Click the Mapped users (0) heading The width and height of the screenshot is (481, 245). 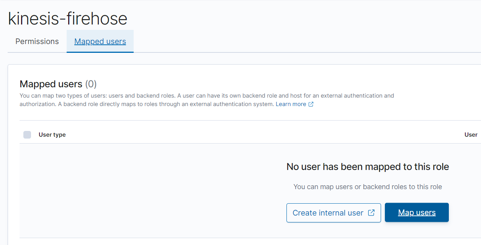click(58, 84)
